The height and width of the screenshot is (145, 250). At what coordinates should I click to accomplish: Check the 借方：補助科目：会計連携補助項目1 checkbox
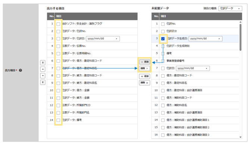click(x=163, y=120)
